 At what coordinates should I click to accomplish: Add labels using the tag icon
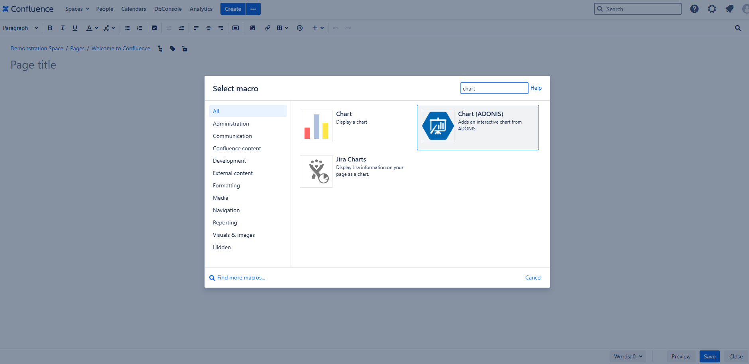173,48
